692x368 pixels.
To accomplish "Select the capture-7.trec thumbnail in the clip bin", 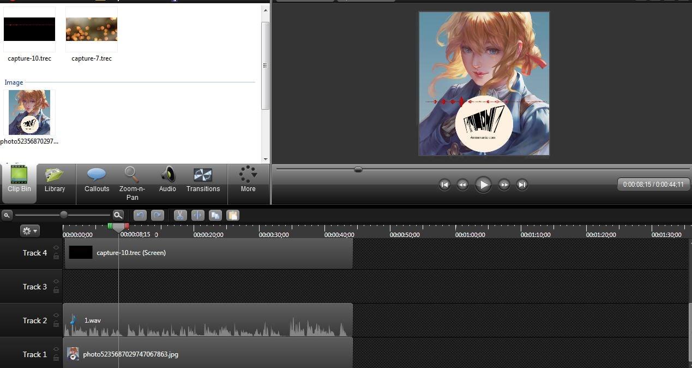I will point(91,28).
